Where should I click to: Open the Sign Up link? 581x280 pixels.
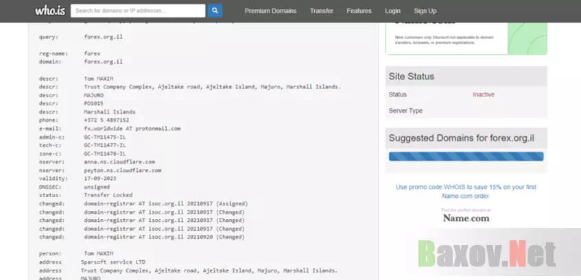click(425, 11)
